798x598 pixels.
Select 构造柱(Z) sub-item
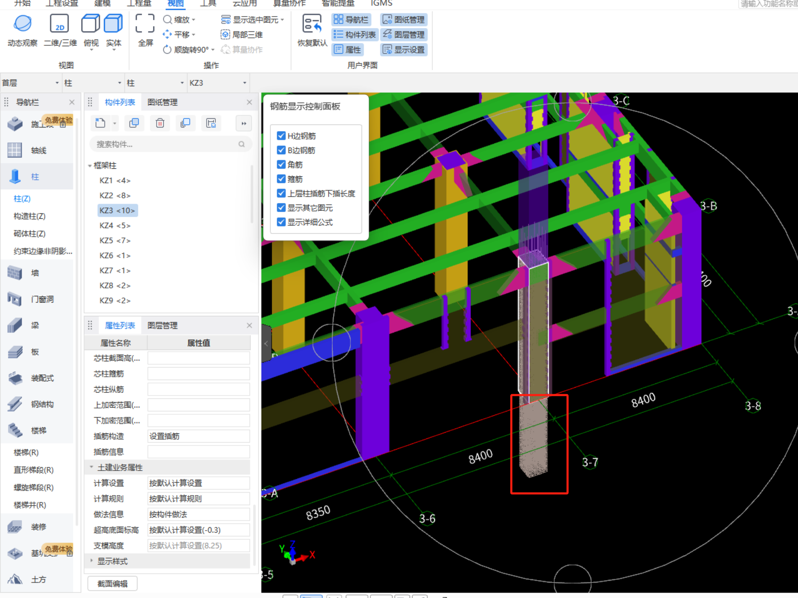coord(30,216)
